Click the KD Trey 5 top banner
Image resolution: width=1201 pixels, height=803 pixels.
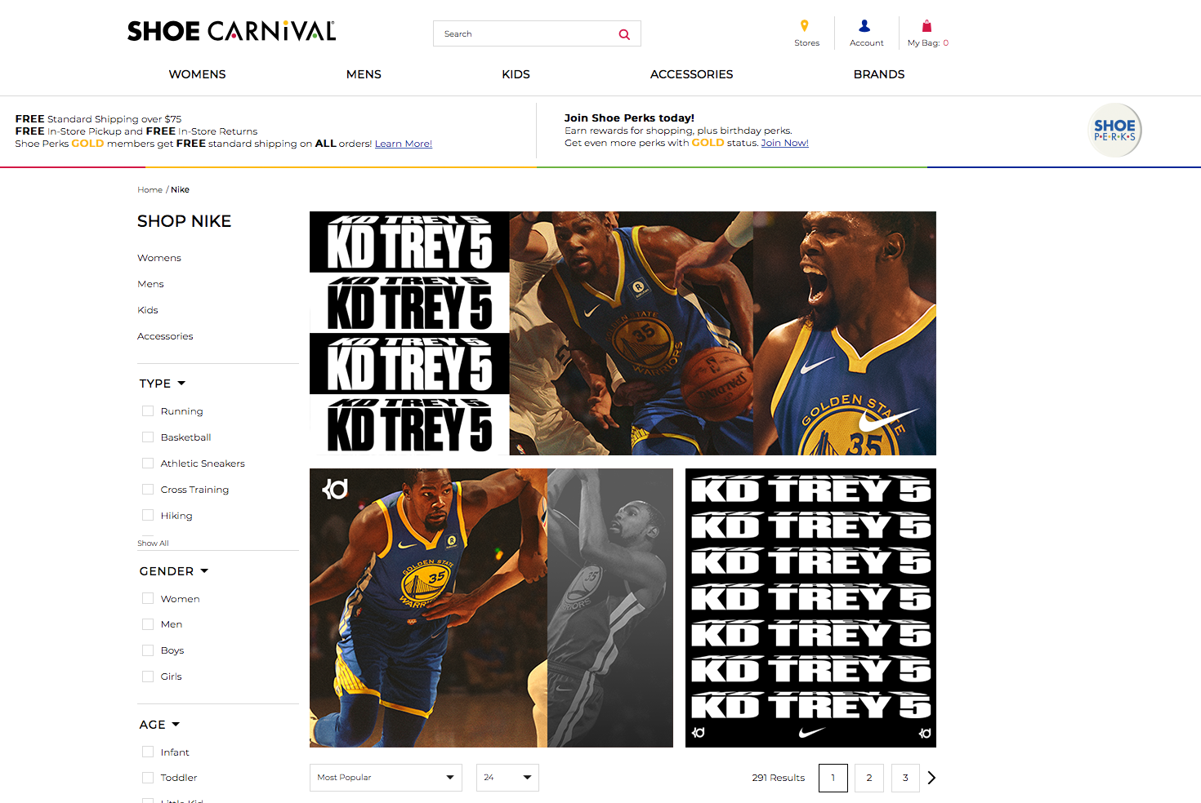point(623,333)
